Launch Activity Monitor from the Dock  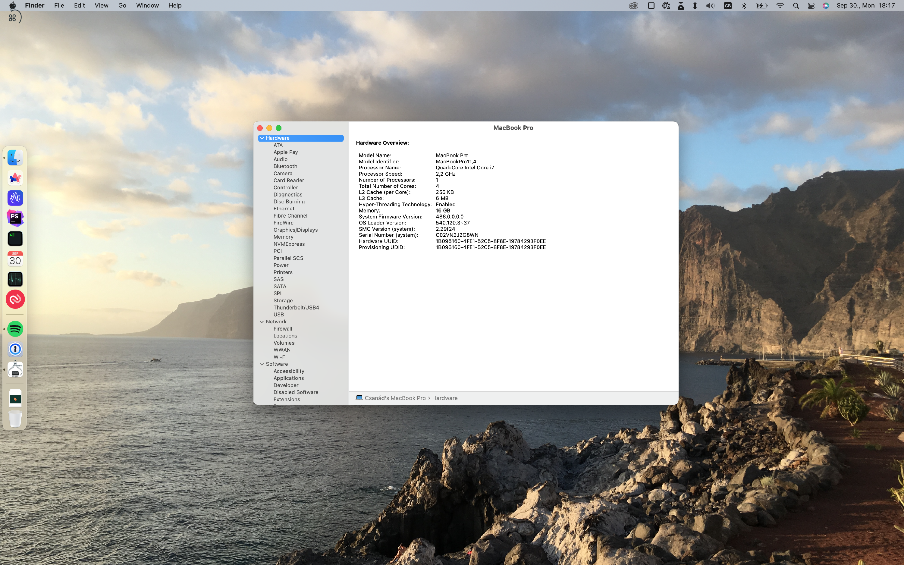(x=15, y=279)
